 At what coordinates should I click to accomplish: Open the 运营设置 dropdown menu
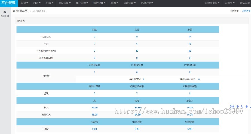tap(129, 3)
